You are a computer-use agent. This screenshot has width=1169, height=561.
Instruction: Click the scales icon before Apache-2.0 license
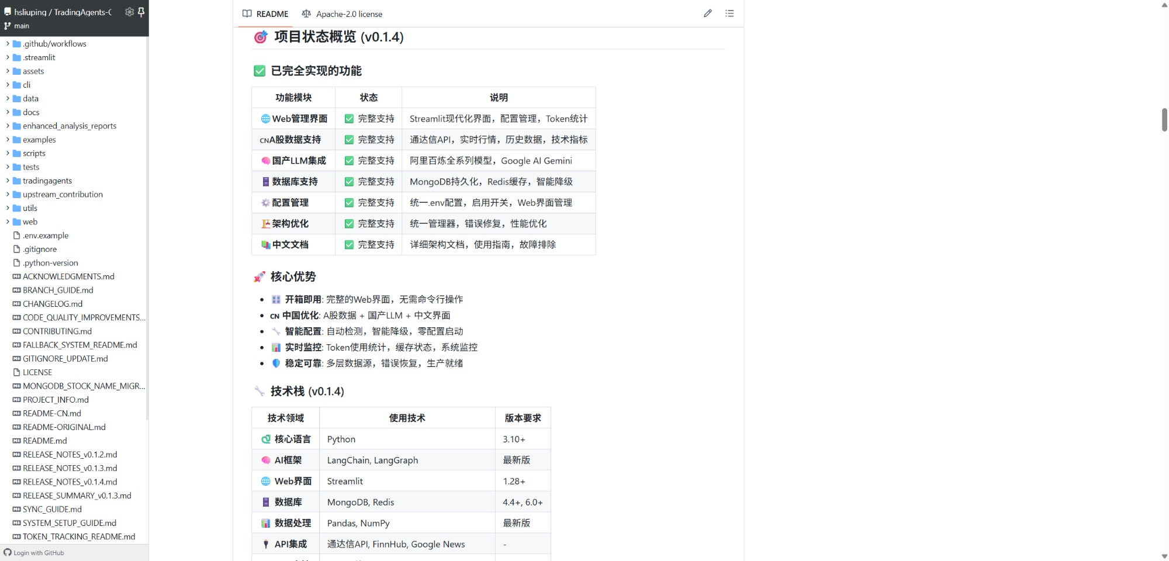pyautogui.click(x=306, y=13)
